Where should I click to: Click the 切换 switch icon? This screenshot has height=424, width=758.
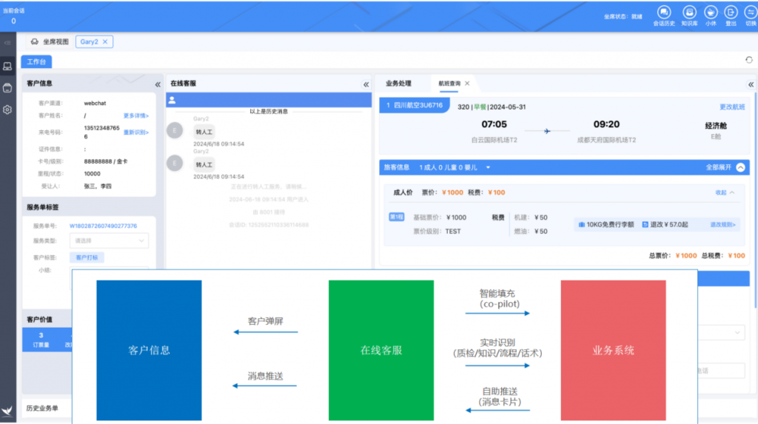pos(750,12)
